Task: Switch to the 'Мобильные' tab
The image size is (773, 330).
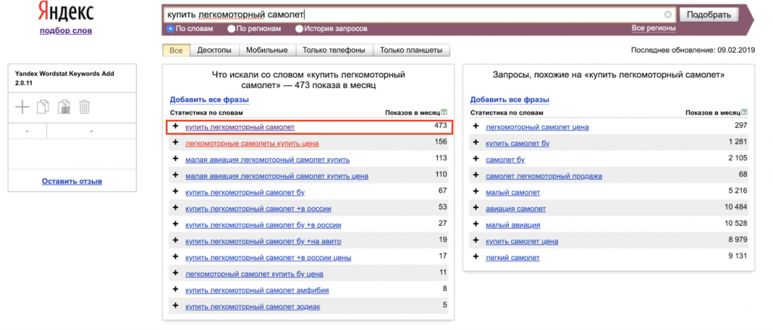Action: 267,50
